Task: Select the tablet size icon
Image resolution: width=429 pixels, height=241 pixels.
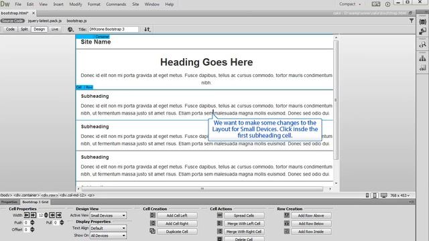Action: [375, 195]
